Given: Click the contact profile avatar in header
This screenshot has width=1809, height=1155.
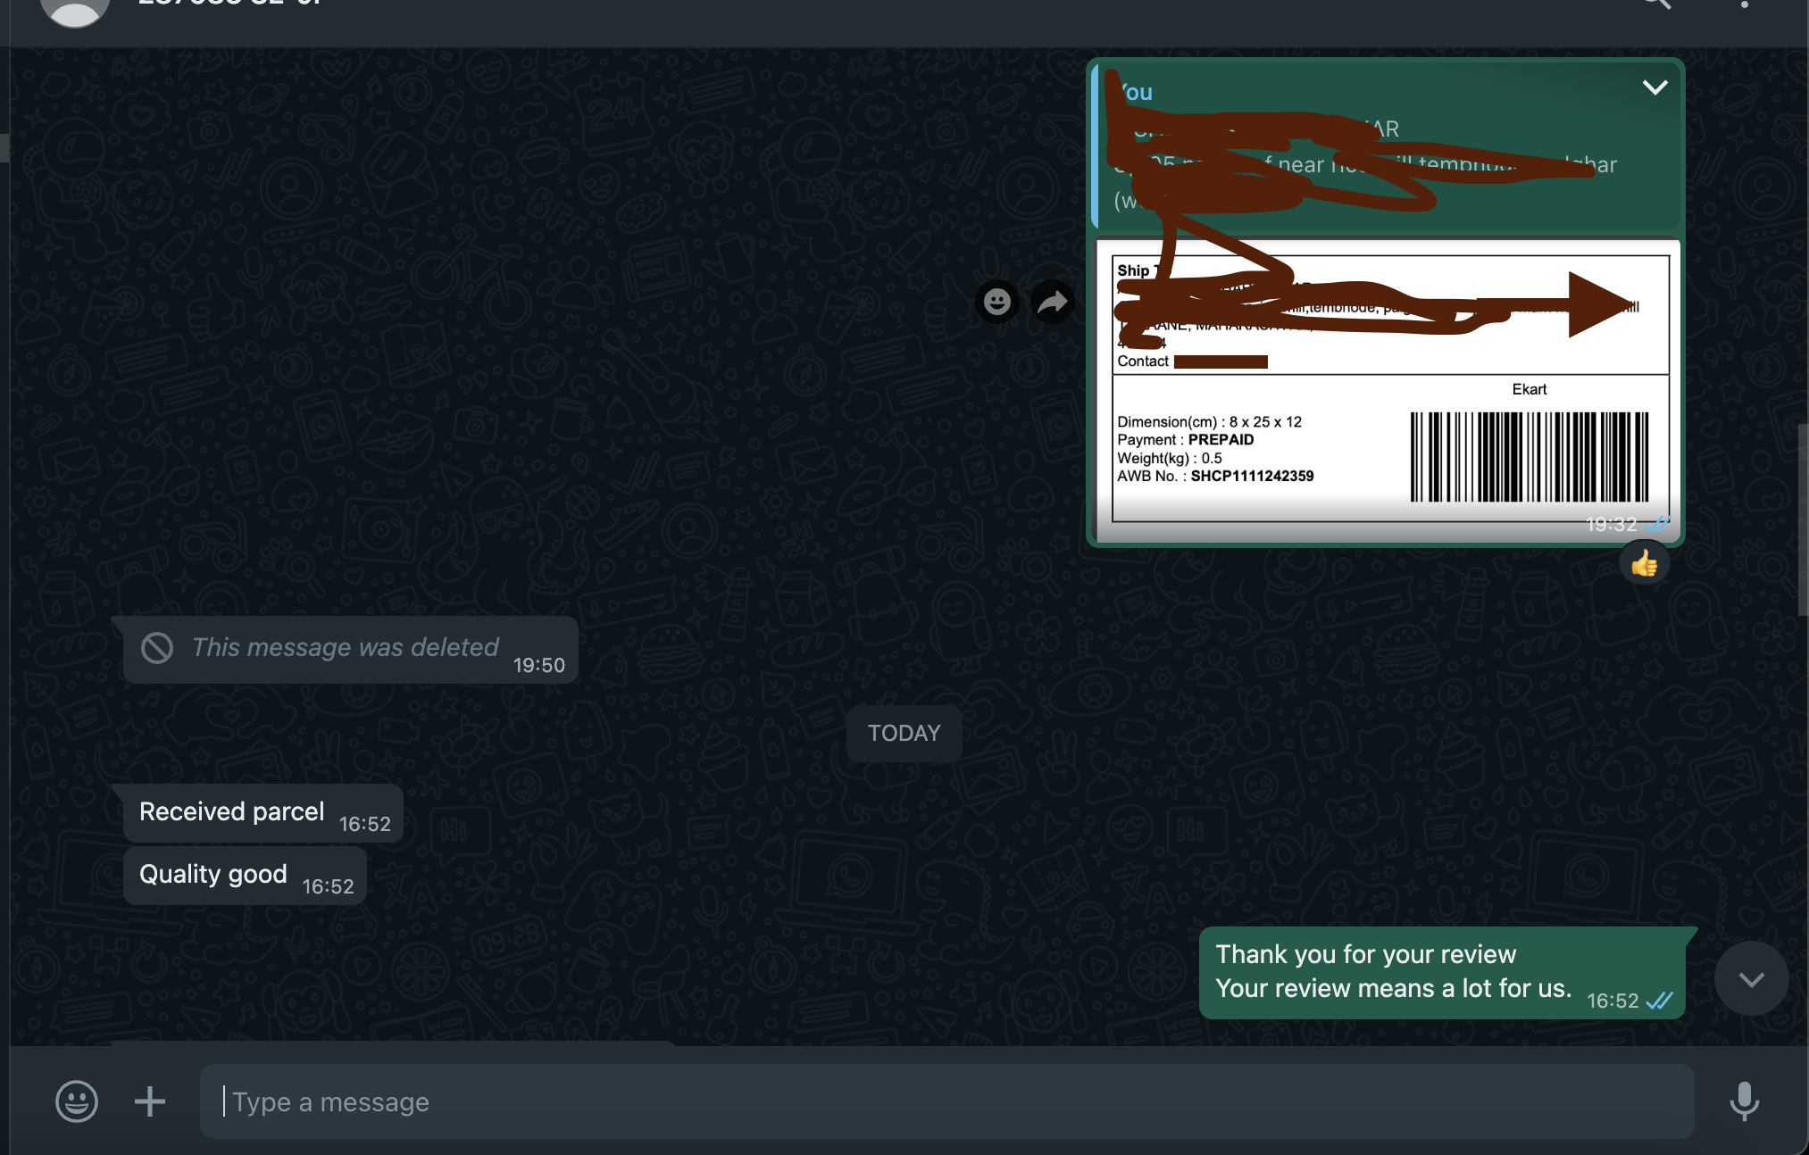Looking at the screenshot, I should point(75,7).
